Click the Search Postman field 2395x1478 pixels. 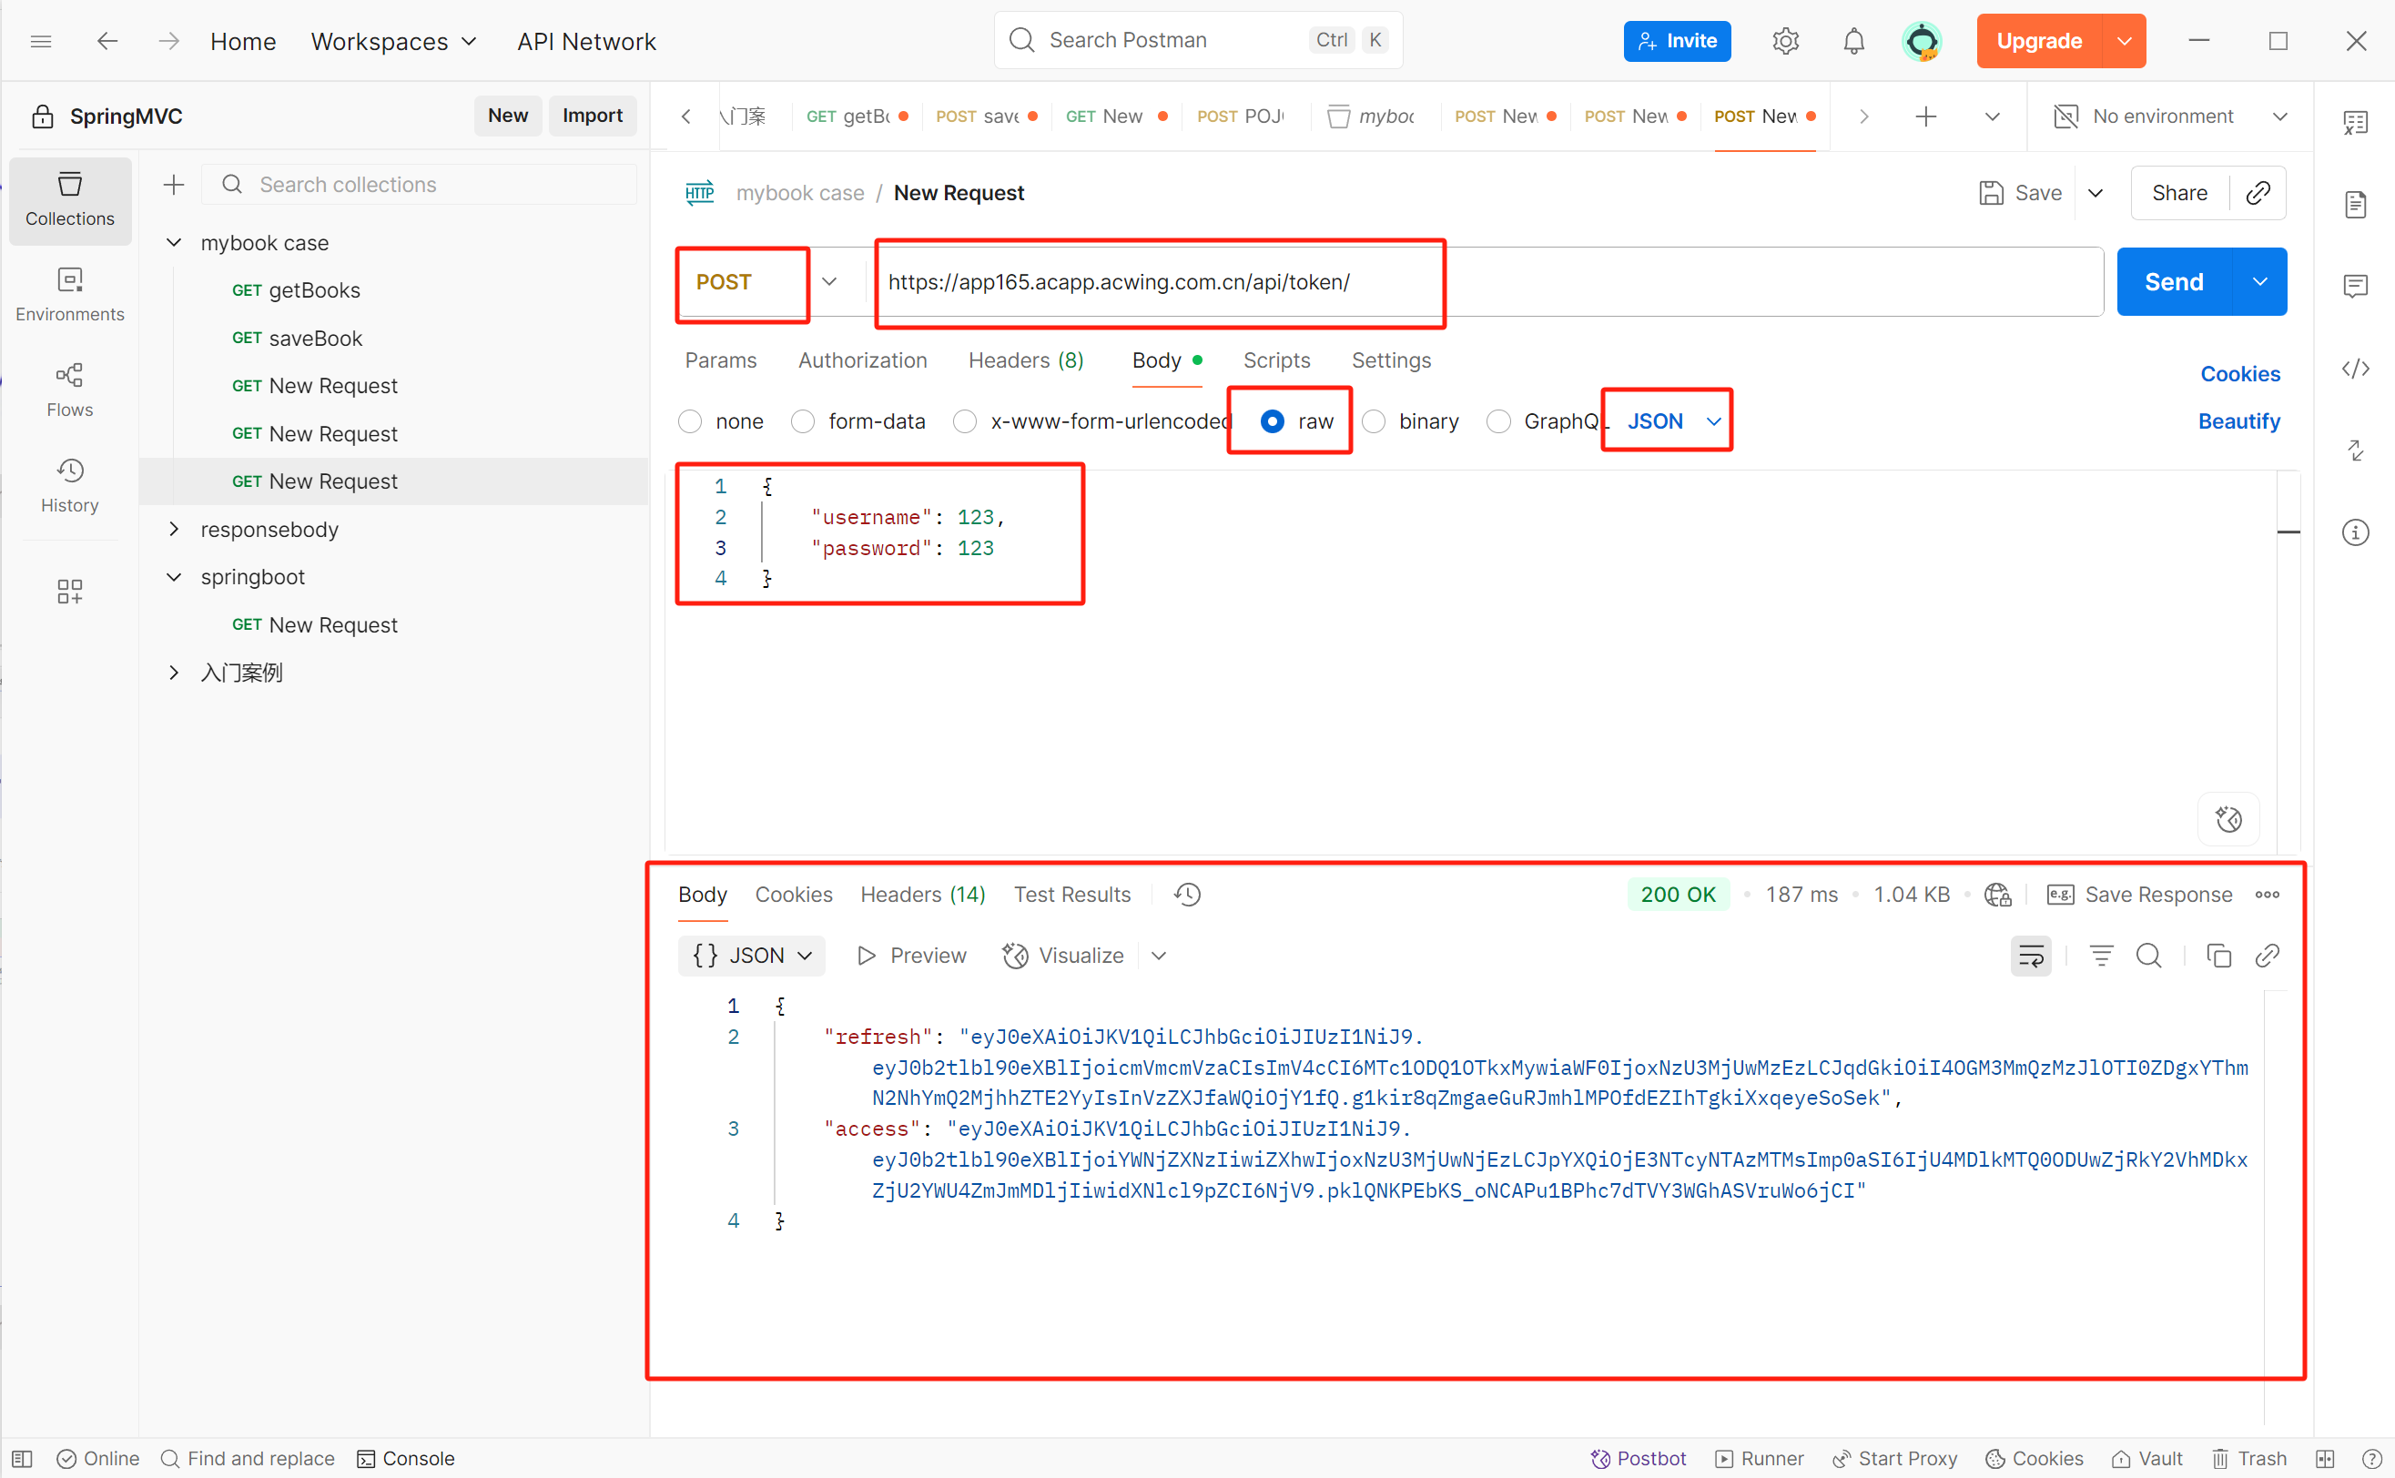tap(1198, 40)
